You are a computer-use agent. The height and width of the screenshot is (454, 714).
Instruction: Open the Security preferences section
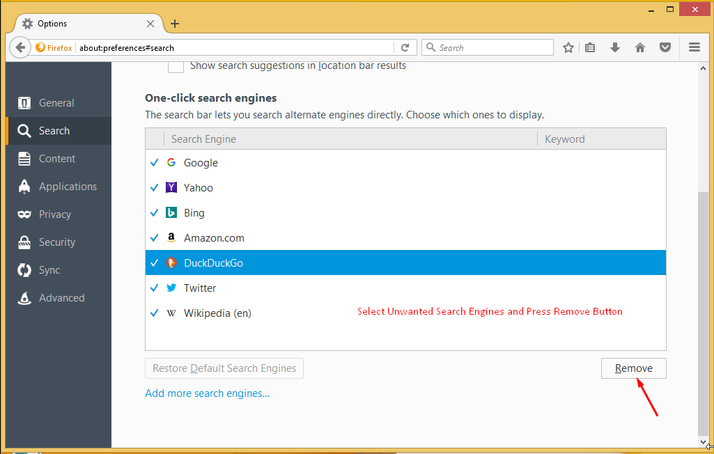point(59,242)
